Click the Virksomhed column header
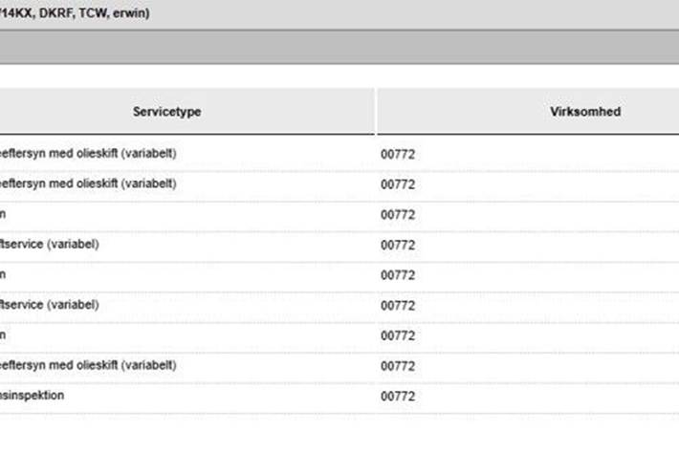This screenshot has width=679, height=452. pyautogui.click(x=585, y=112)
